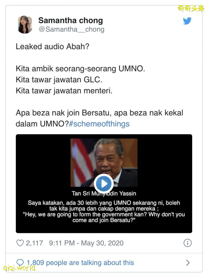Click the qiqi.world watermark text
Viewport: 208px width, 273px height.
[19, 268]
